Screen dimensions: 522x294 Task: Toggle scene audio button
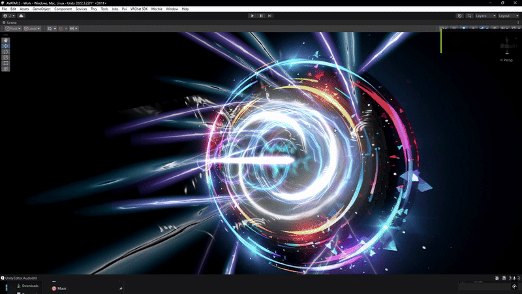(474, 29)
